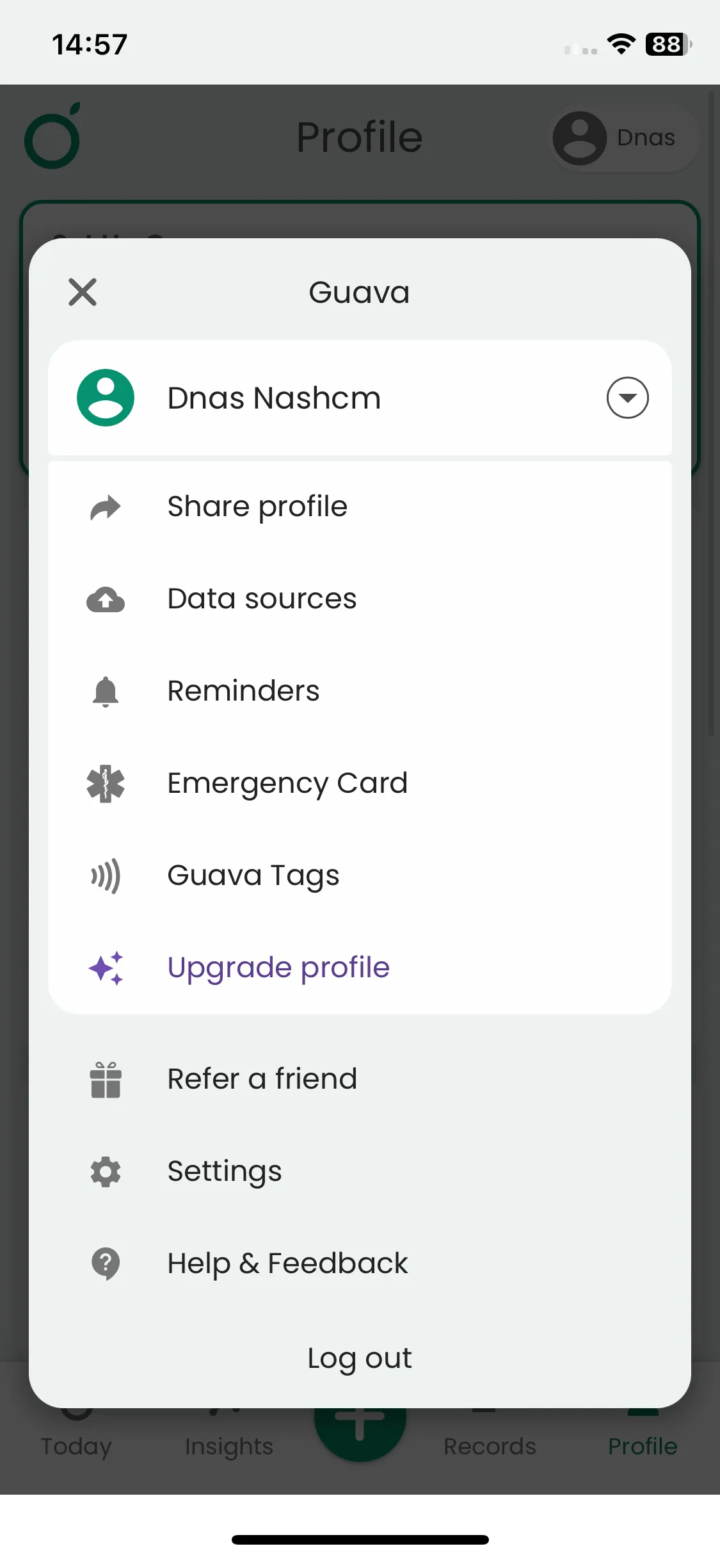The width and height of the screenshot is (720, 1560).
Task: Open the Share profile menu item
Action: pyautogui.click(x=257, y=507)
